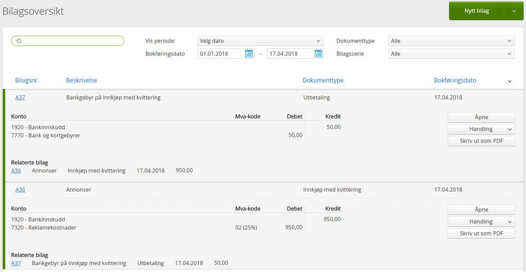
Task: Click the search magnifier icon
Action: 18,41
